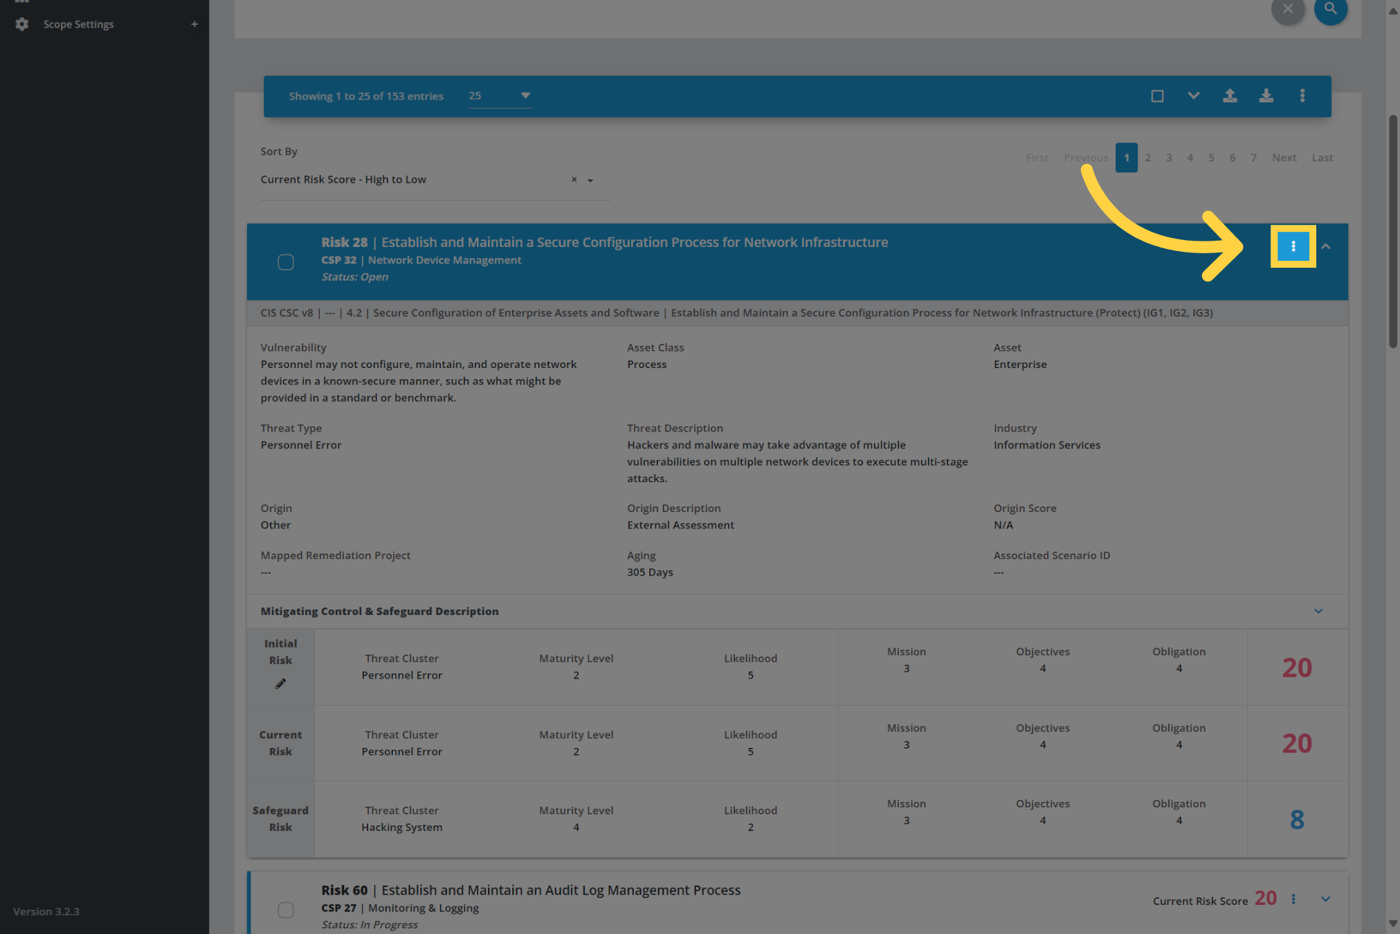Click 'Information Services' industry value

(x=1046, y=445)
